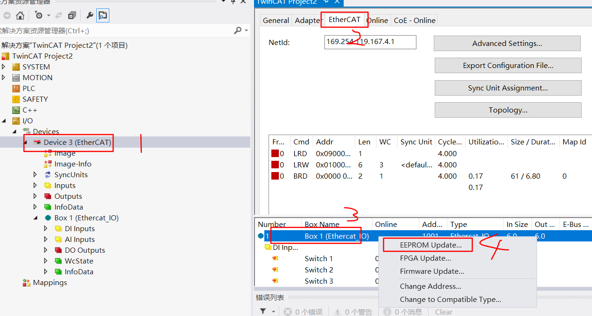The height and width of the screenshot is (316, 592).
Task: Click Export Configuration File button
Action: 508,66
